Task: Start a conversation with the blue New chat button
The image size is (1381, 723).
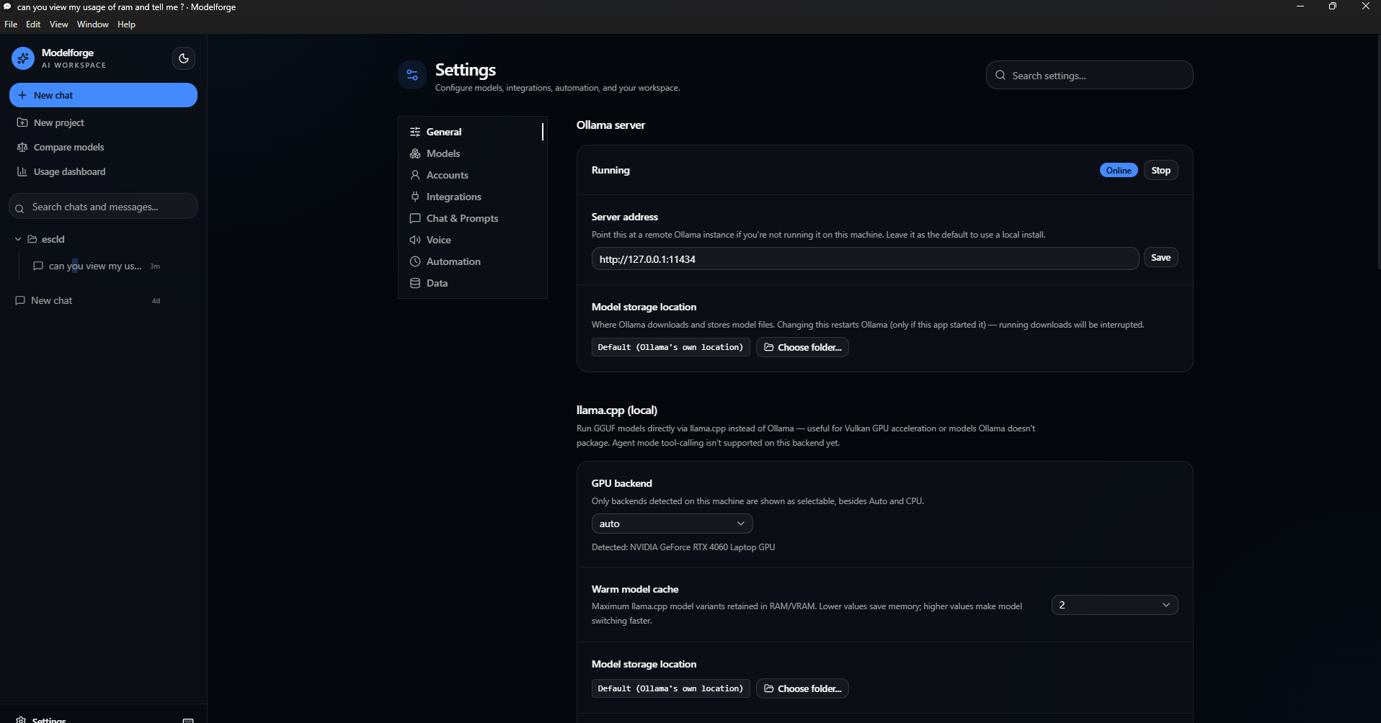Action: [x=103, y=95]
